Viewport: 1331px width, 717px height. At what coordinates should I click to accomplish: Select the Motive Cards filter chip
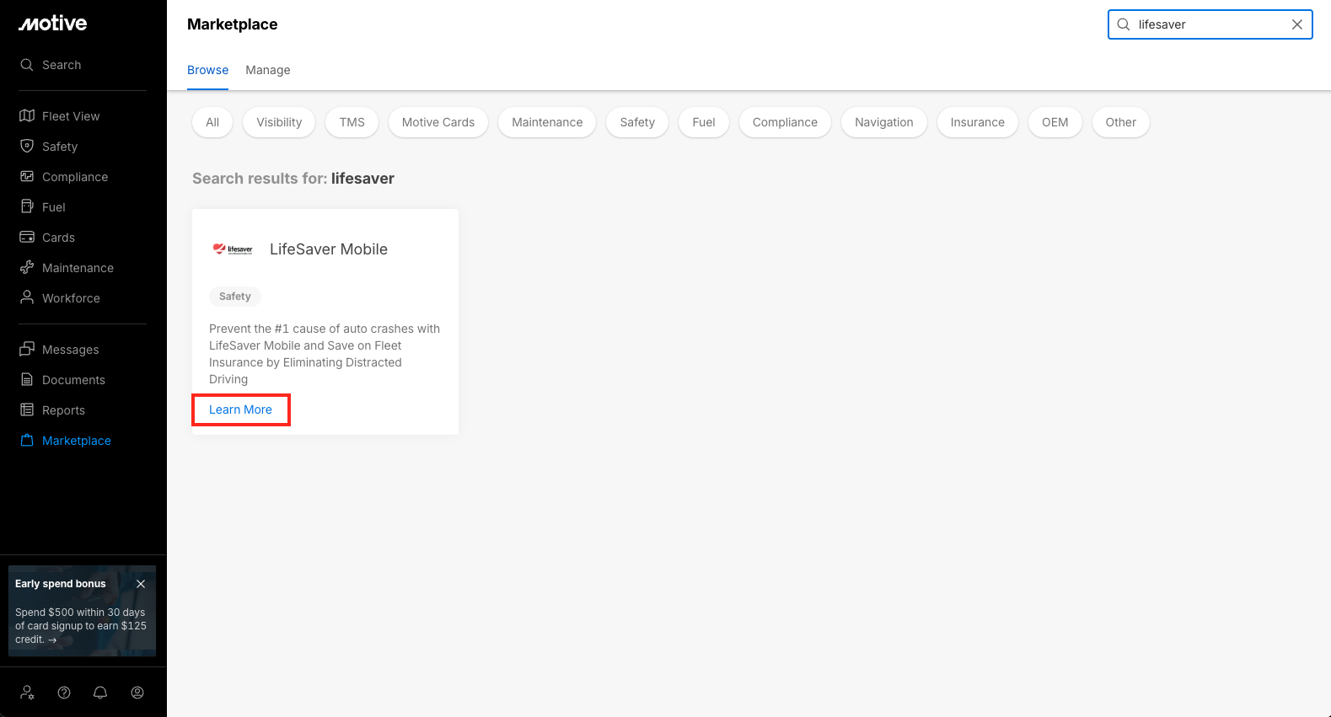tap(438, 122)
